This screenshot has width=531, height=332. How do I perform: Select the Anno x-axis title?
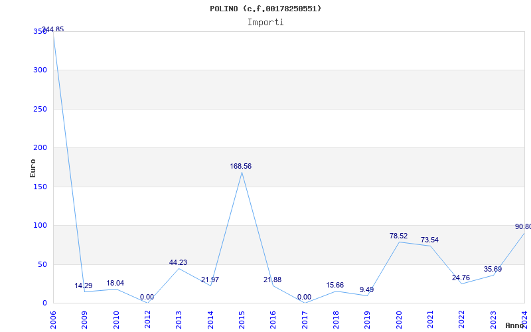[x=515, y=325]
